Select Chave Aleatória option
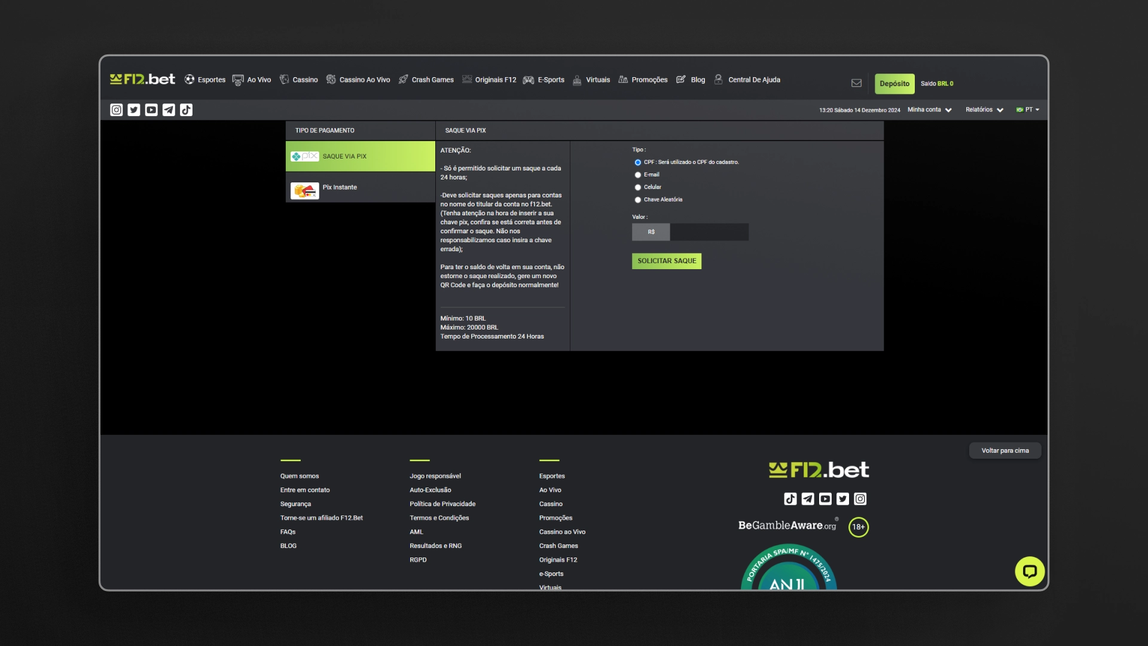This screenshot has width=1148, height=646. pos(637,200)
